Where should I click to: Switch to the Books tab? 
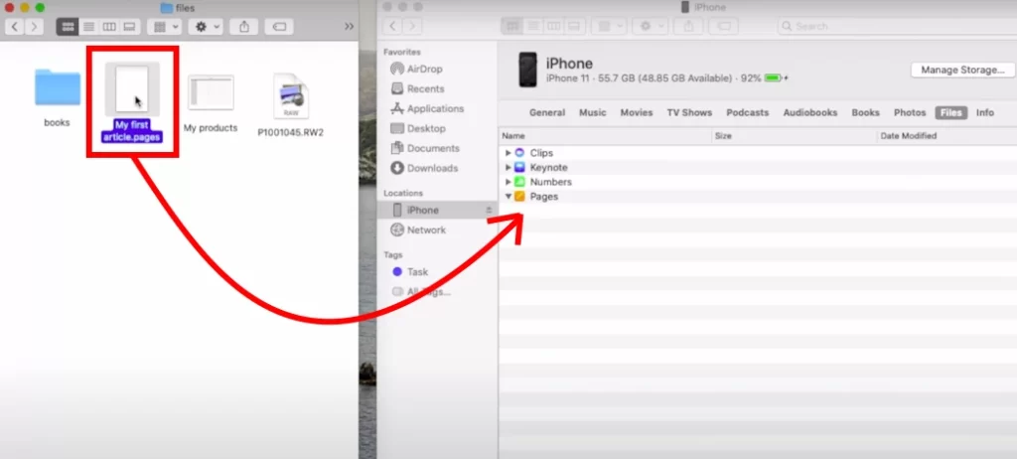(x=865, y=112)
